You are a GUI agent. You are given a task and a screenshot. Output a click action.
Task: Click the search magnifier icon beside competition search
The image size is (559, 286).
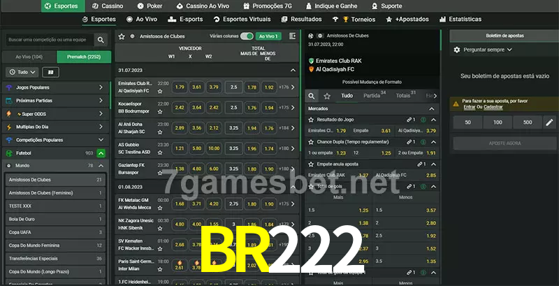101,40
